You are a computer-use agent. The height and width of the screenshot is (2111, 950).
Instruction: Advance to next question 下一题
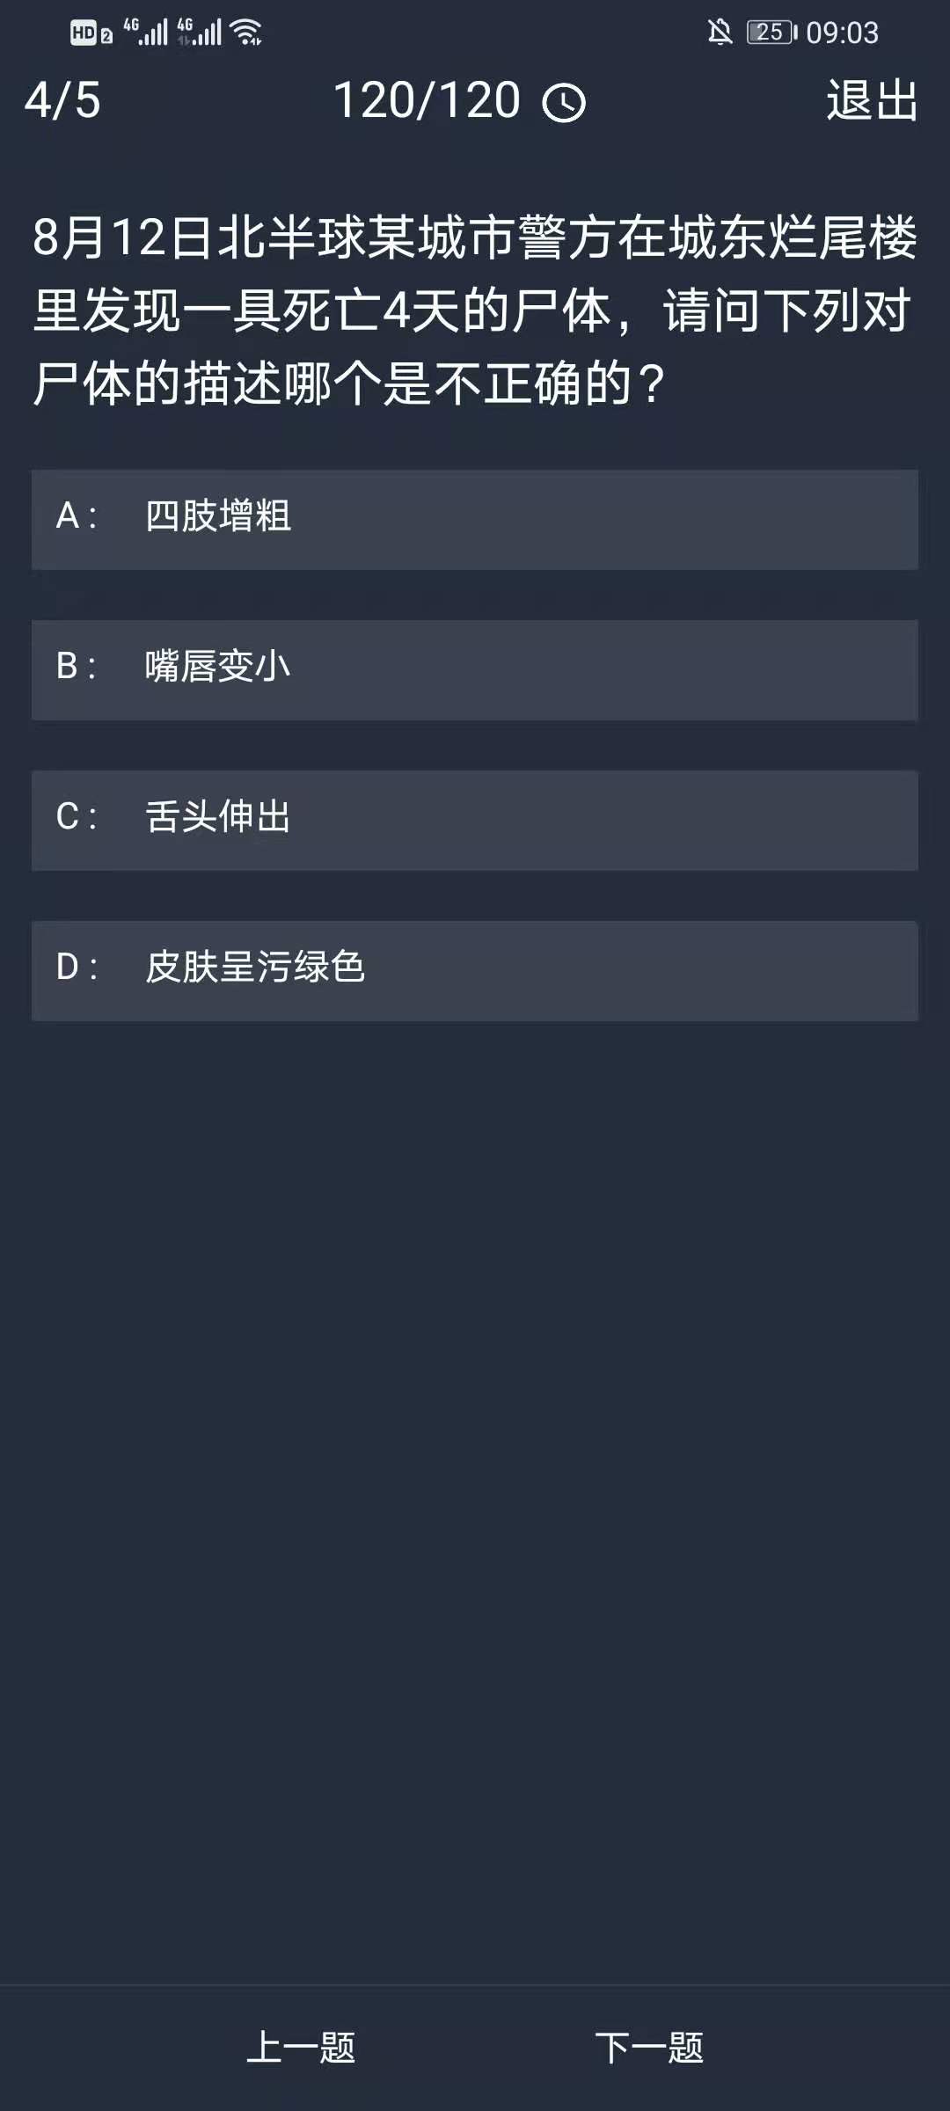point(649,2047)
